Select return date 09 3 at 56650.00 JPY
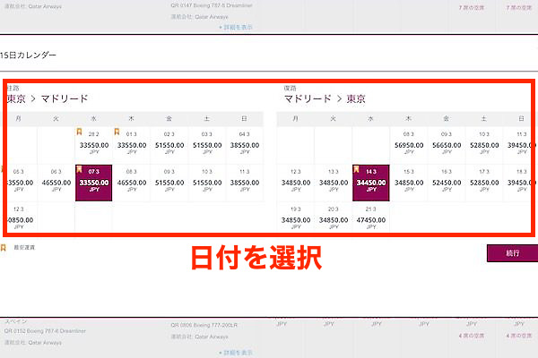 coord(447,145)
